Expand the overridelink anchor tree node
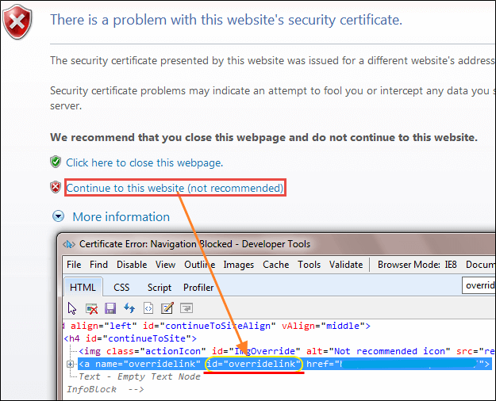 click(71, 364)
